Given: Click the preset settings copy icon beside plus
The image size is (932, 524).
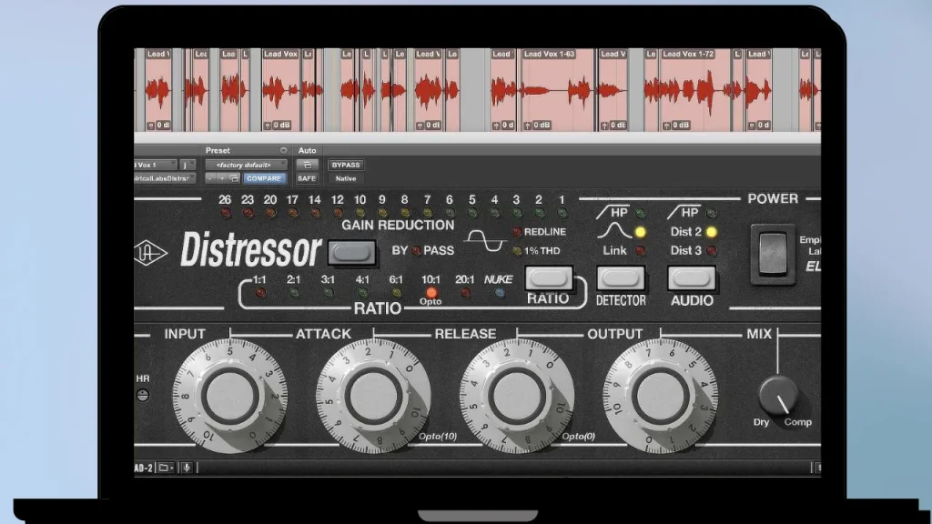Looking at the screenshot, I should point(234,178).
